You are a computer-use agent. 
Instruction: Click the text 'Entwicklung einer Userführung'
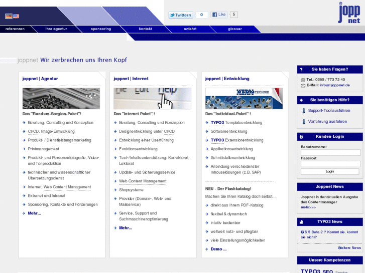(x=146, y=140)
